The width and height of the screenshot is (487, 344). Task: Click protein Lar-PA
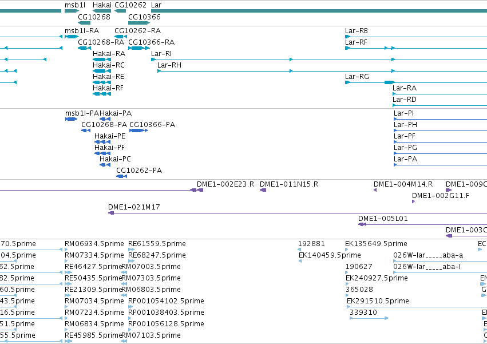click(x=405, y=160)
